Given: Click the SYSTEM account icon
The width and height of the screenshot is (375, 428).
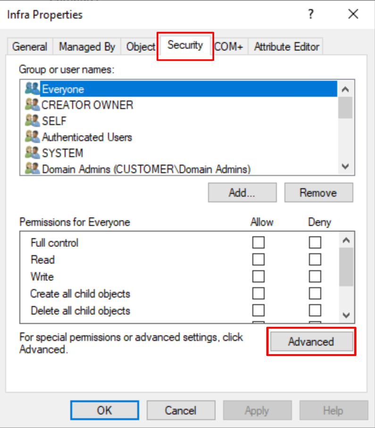Looking at the screenshot, I should click(32, 153).
